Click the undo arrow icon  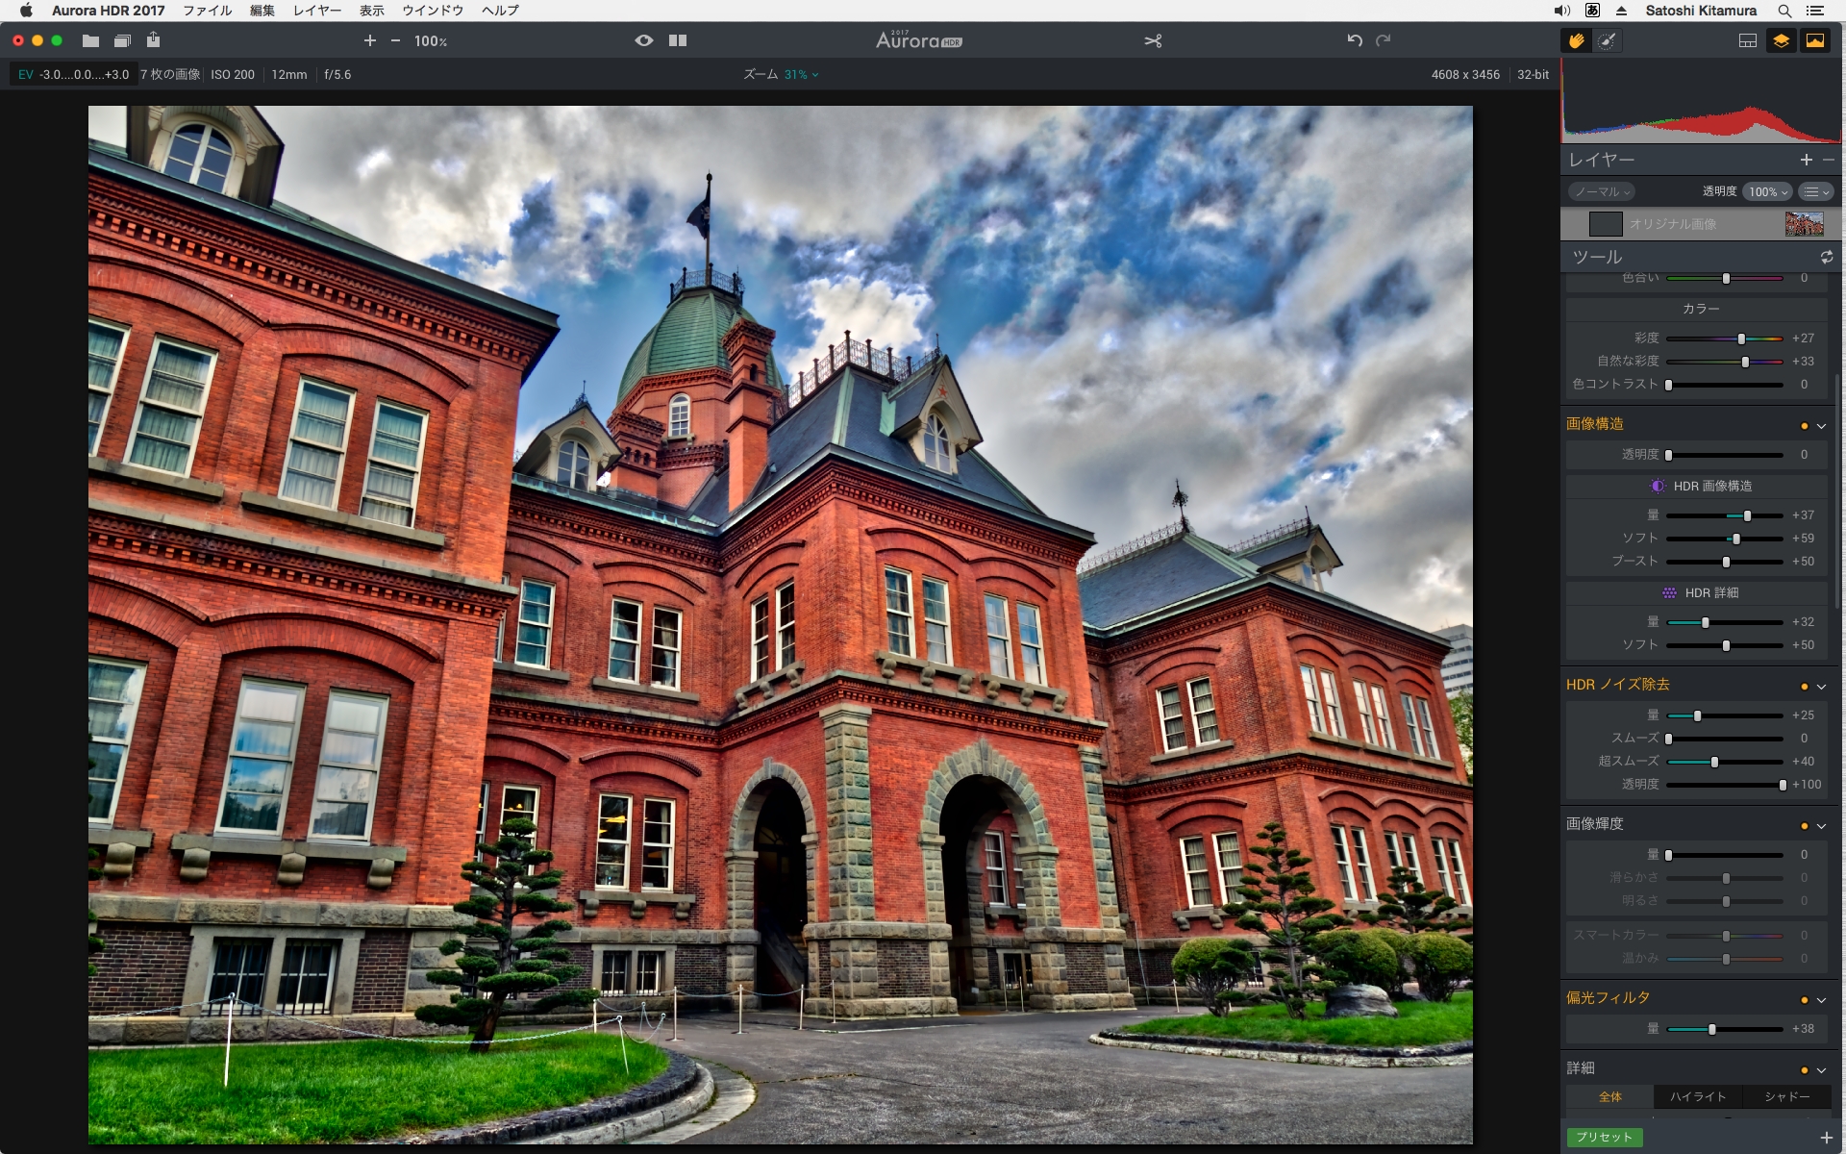point(1355,40)
